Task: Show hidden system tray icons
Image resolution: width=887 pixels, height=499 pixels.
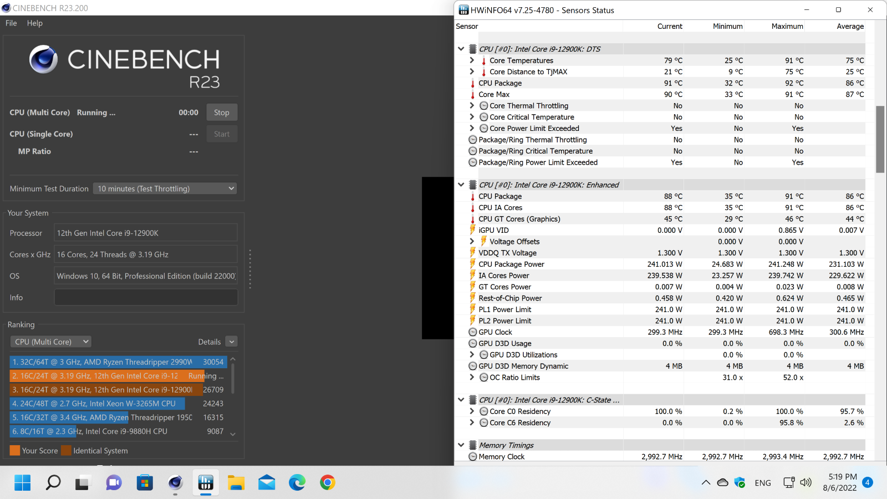Action: pyautogui.click(x=706, y=482)
